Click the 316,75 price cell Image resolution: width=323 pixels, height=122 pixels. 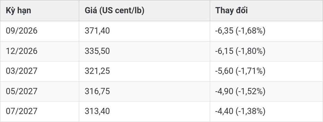coord(144,91)
